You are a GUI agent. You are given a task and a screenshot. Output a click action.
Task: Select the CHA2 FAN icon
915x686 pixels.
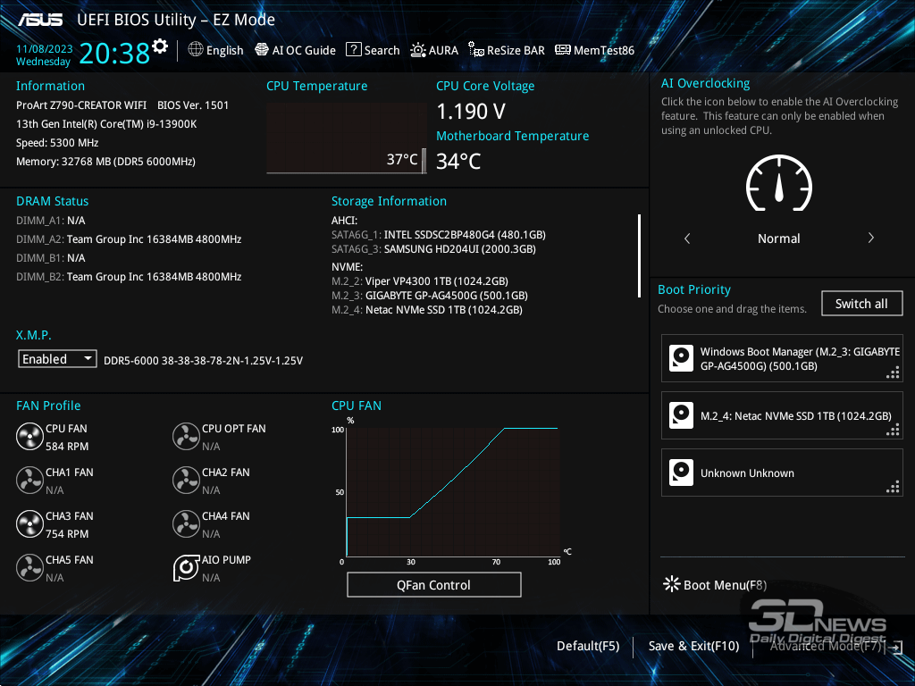tap(186, 480)
